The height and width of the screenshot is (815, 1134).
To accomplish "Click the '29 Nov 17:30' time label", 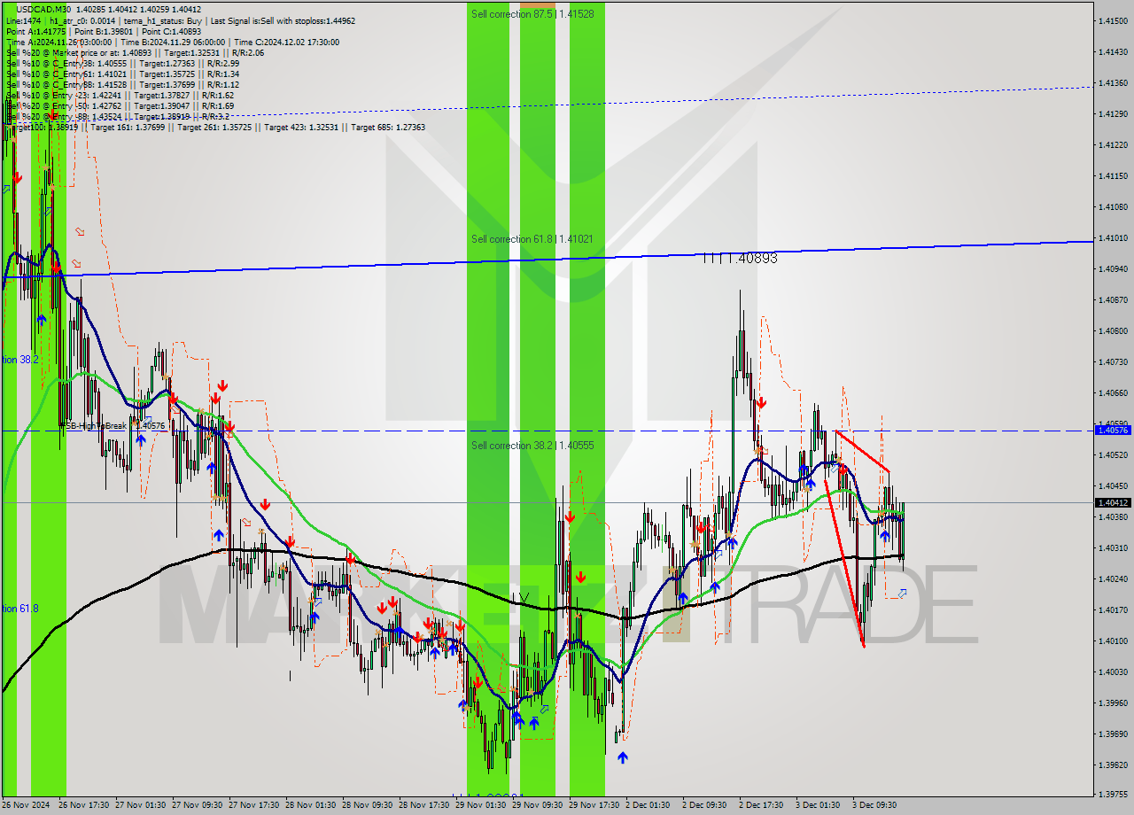I will (x=594, y=805).
